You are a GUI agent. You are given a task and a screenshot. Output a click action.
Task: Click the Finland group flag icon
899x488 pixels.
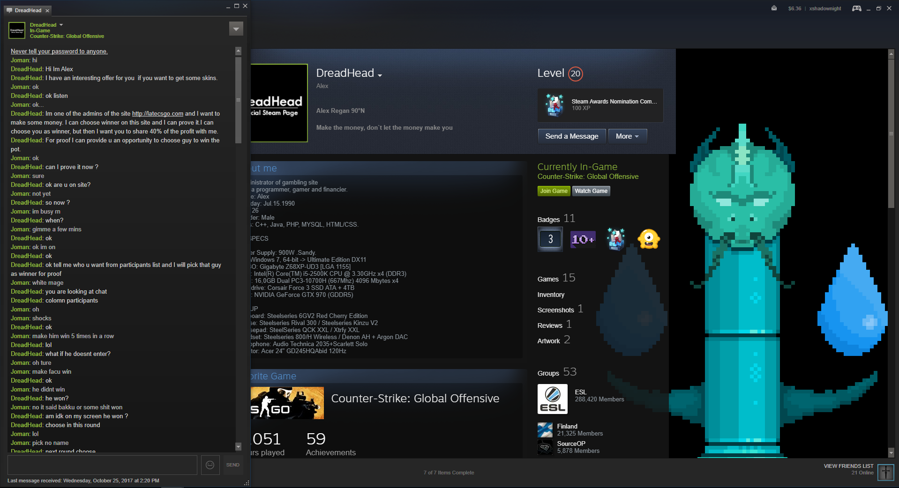pos(545,430)
